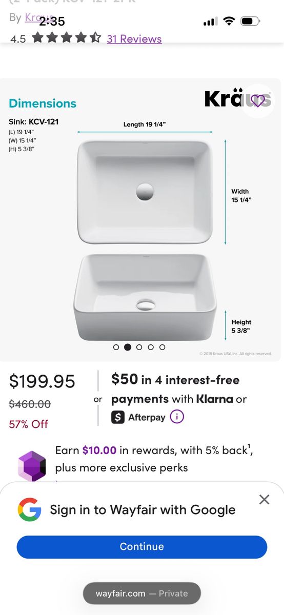Screen dimensions: 284x615
Task: Select the fifth image carousel dot
Action: pyautogui.click(x=162, y=347)
